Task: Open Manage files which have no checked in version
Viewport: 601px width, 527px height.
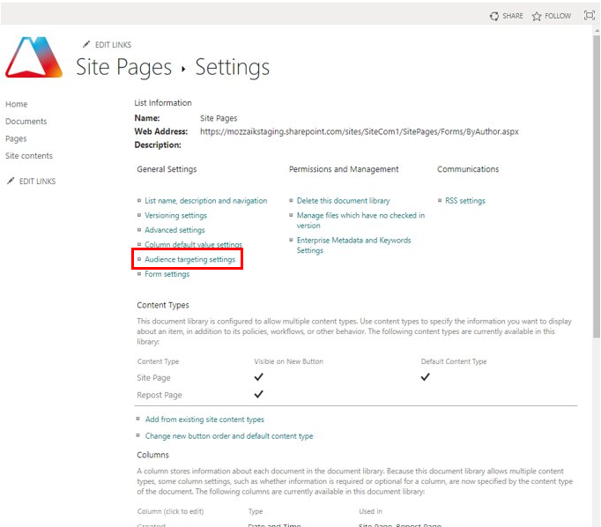Action: (360, 220)
